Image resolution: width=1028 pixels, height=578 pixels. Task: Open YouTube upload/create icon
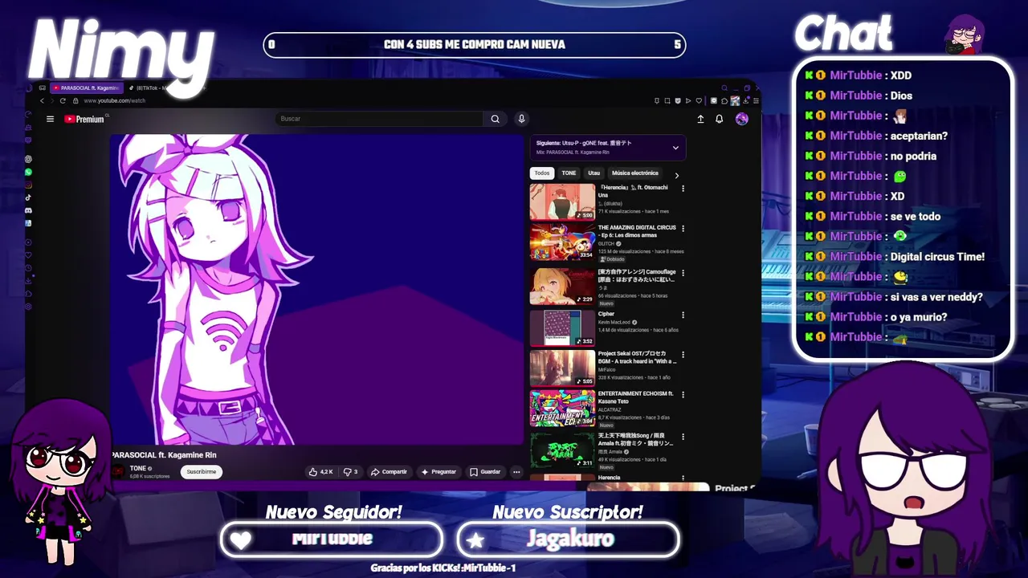coord(700,119)
